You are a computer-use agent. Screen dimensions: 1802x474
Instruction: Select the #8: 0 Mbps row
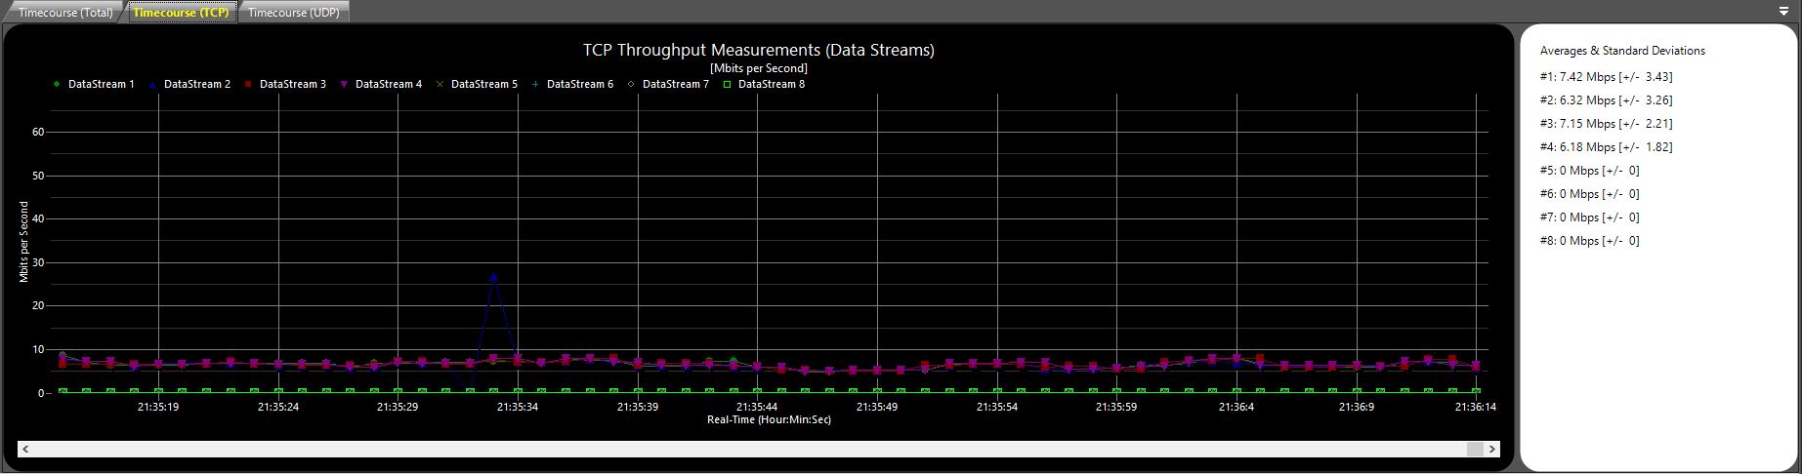1589,241
